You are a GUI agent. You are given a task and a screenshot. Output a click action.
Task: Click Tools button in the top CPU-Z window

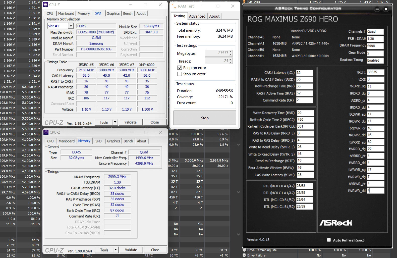pos(104,122)
